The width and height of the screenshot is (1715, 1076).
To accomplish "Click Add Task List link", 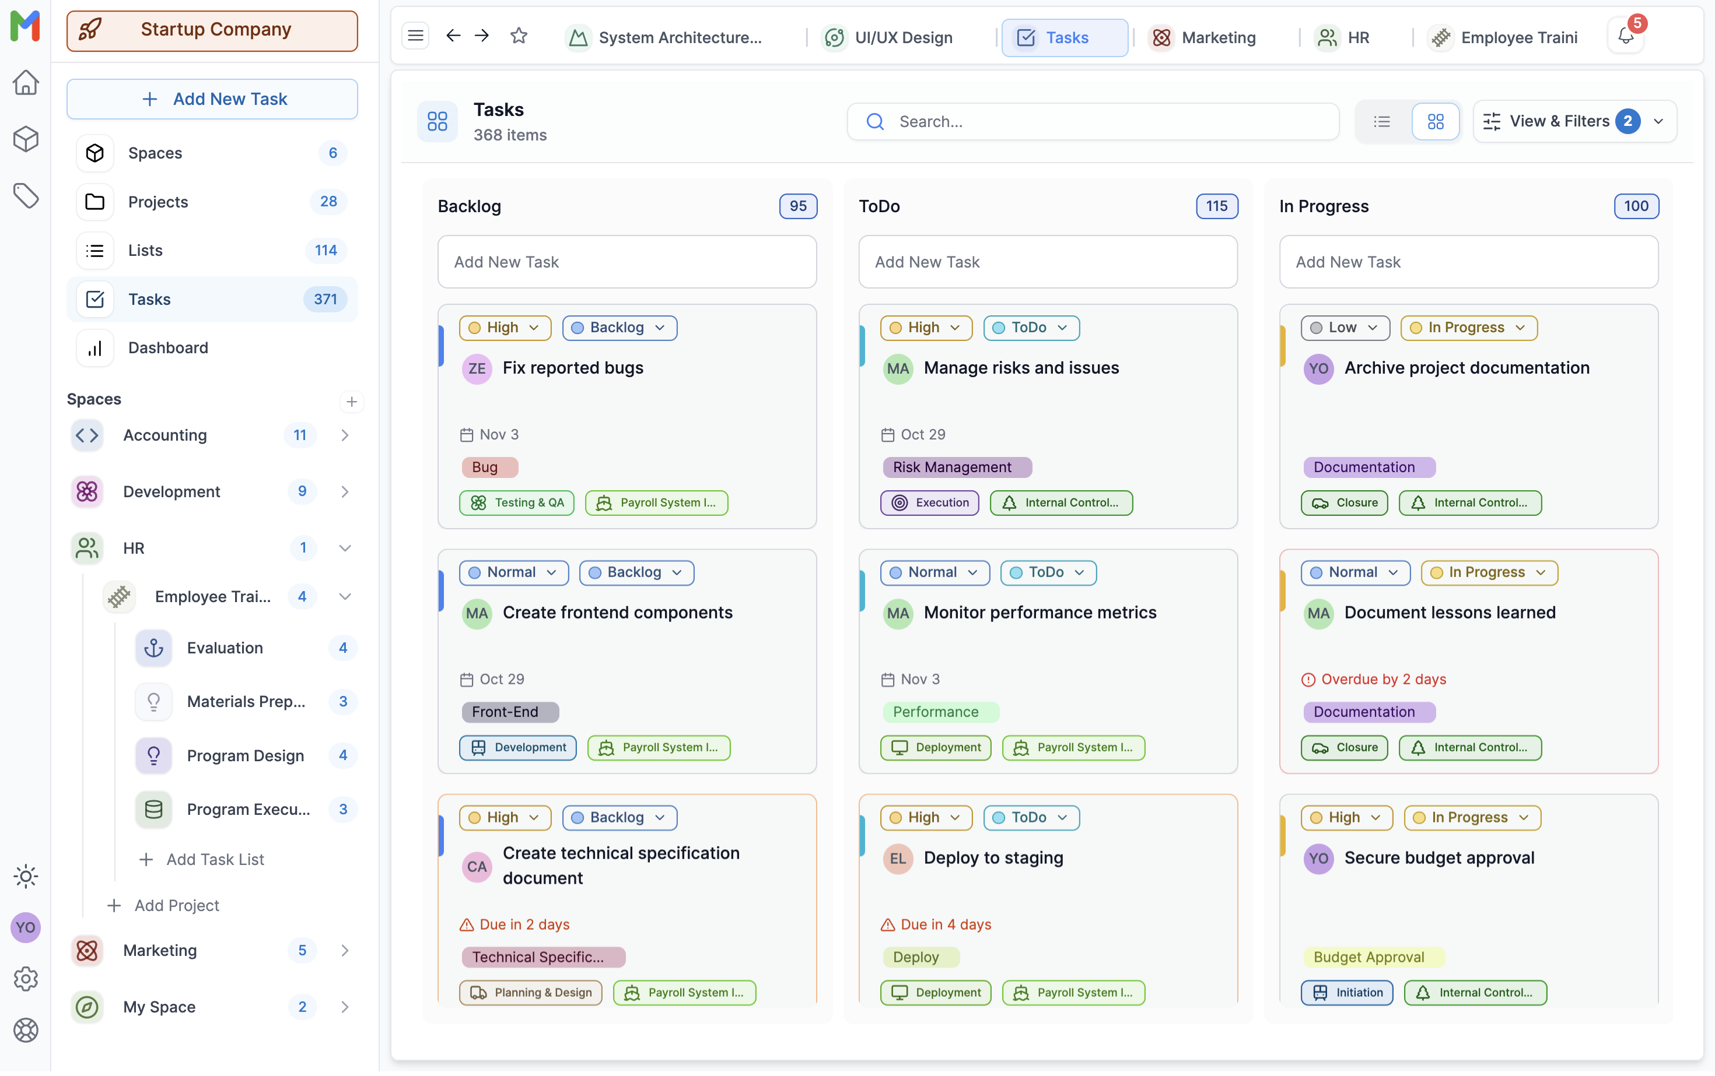I will (x=202, y=859).
